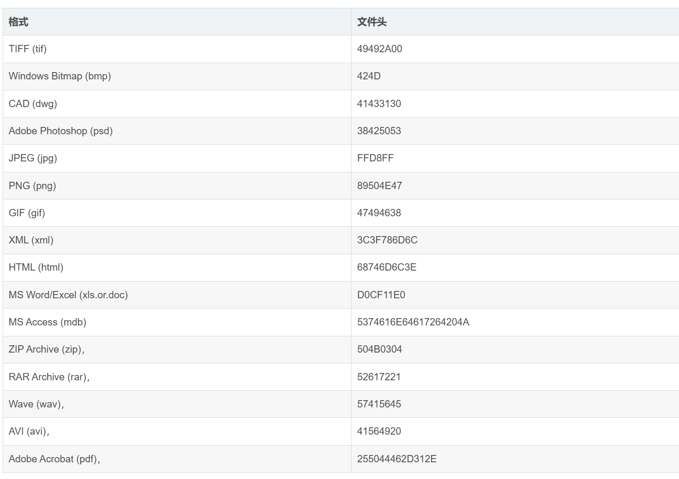This screenshot has width=679, height=479.
Task: Click the 49492A00 file header value
Action: coord(380,49)
